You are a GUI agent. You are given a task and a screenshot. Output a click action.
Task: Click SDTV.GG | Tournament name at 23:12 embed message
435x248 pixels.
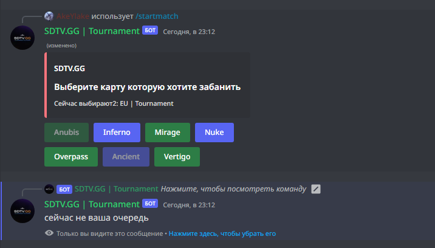coord(92,31)
